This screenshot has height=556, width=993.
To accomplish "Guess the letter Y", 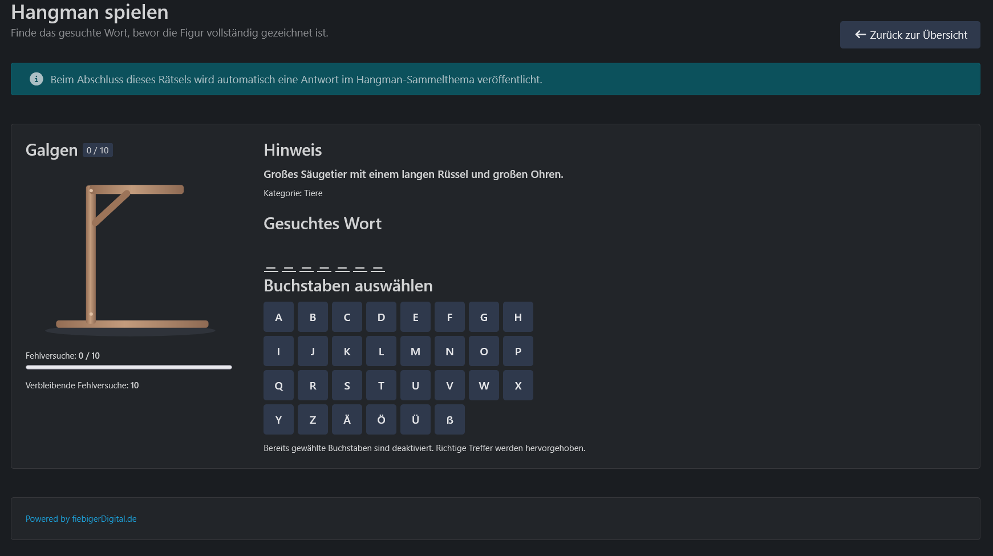I will click(x=278, y=420).
